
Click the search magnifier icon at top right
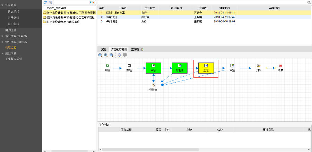pyautogui.click(x=310, y=2)
